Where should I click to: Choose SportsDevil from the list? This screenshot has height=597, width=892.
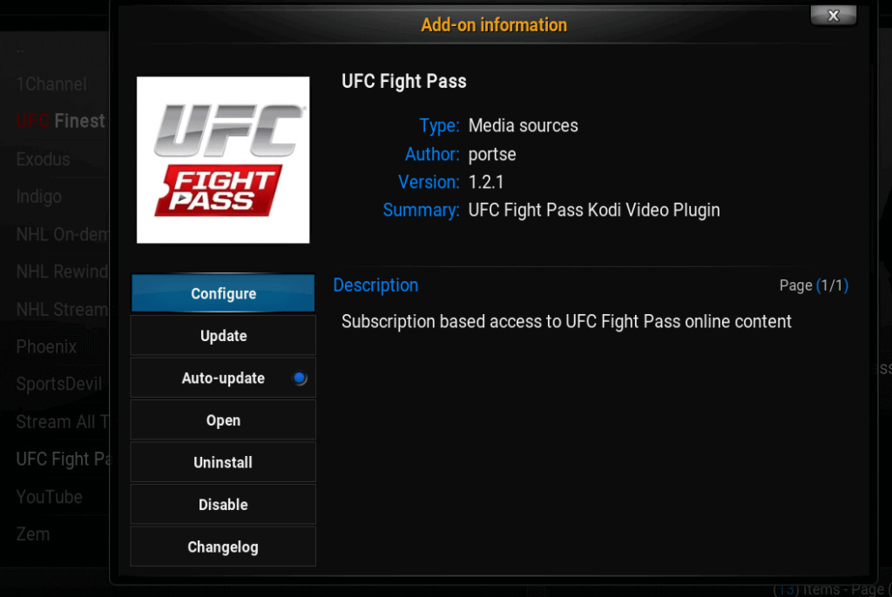point(59,384)
